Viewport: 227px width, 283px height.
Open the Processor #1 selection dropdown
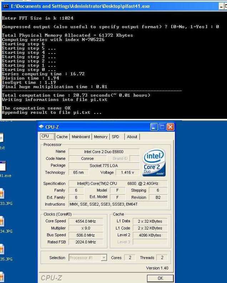click(x=88, y=258)
